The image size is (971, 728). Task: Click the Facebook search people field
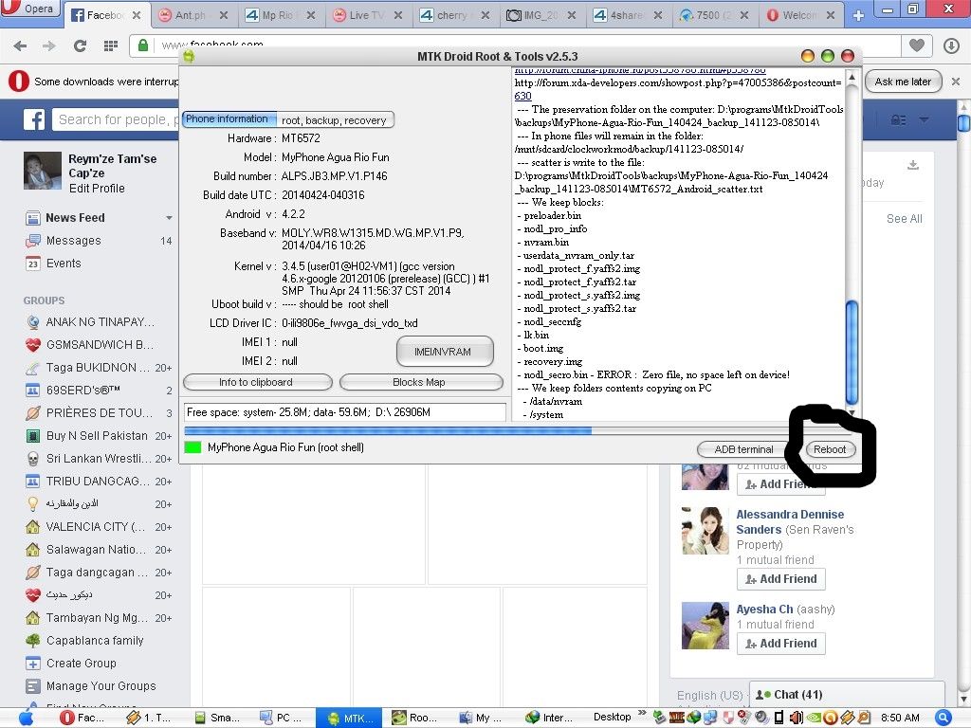click(114, 119)
